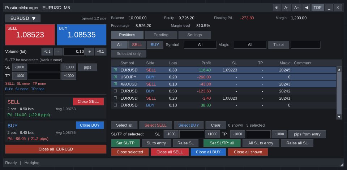Increase new order TP by 1000

69,76
